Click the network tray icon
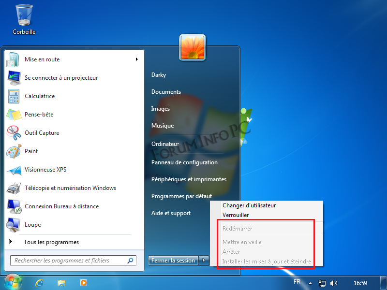Screen dimensions: 387x290 point(322,283)
